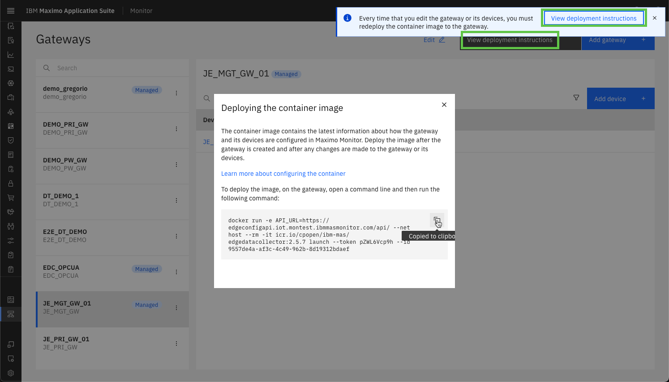Click the locked database sidebar icon
The width and height of the screenshot is (669, 382).
pyautogui.click(x=11, y=169)
